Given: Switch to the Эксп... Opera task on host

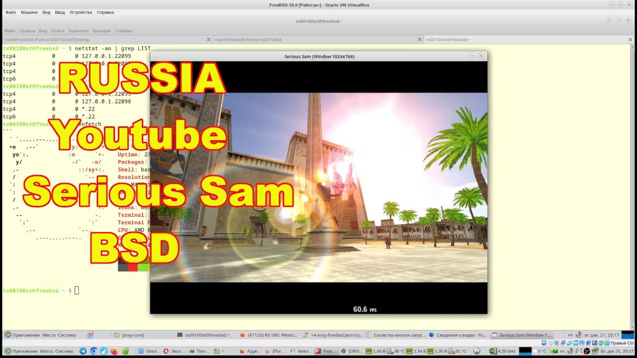Looking at the screenshot, I should coord(174,351).
